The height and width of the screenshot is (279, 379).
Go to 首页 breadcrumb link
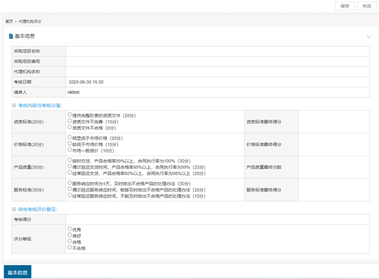[9, 22]
